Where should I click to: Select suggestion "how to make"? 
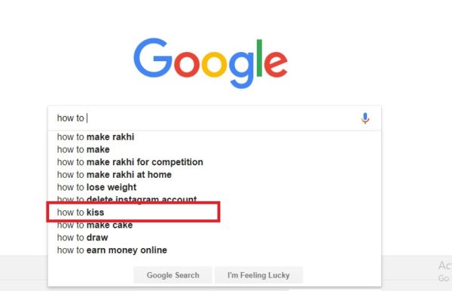(x=215, y=149)
